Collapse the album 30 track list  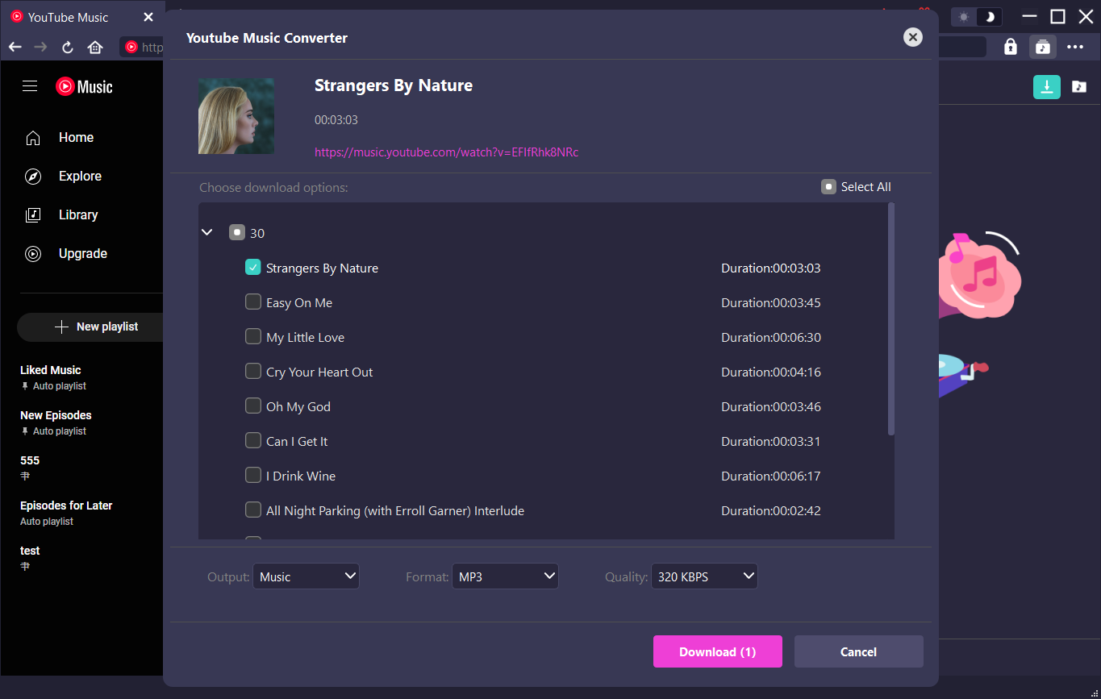207,232
